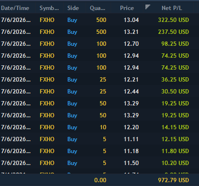Click price 12.20 cell
199x186 pixels.
131,127
